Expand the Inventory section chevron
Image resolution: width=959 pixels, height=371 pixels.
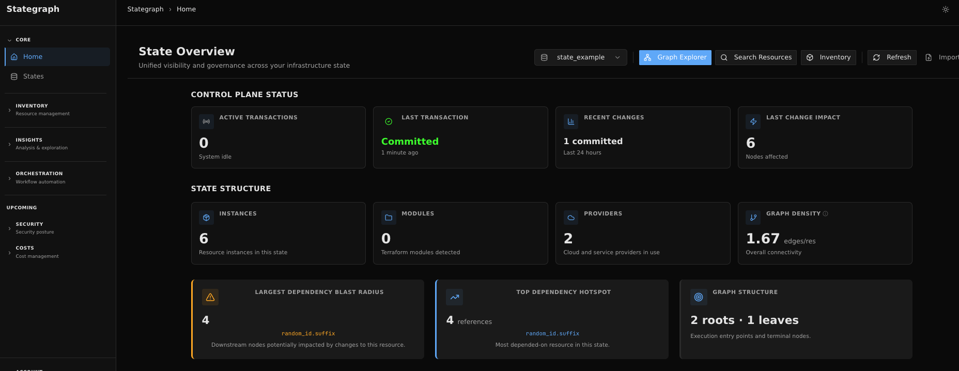click(x=9, y=110)
